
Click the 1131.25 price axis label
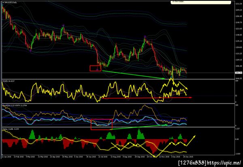click(x=239, y=53)
